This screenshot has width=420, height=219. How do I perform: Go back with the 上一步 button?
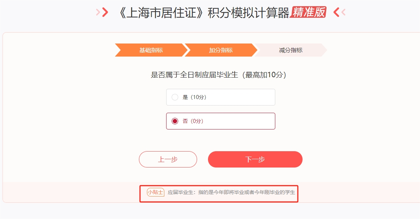pos(168,160)
